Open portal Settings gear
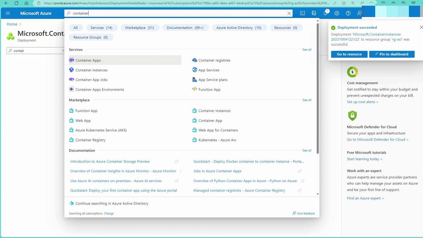 (337, 13)
